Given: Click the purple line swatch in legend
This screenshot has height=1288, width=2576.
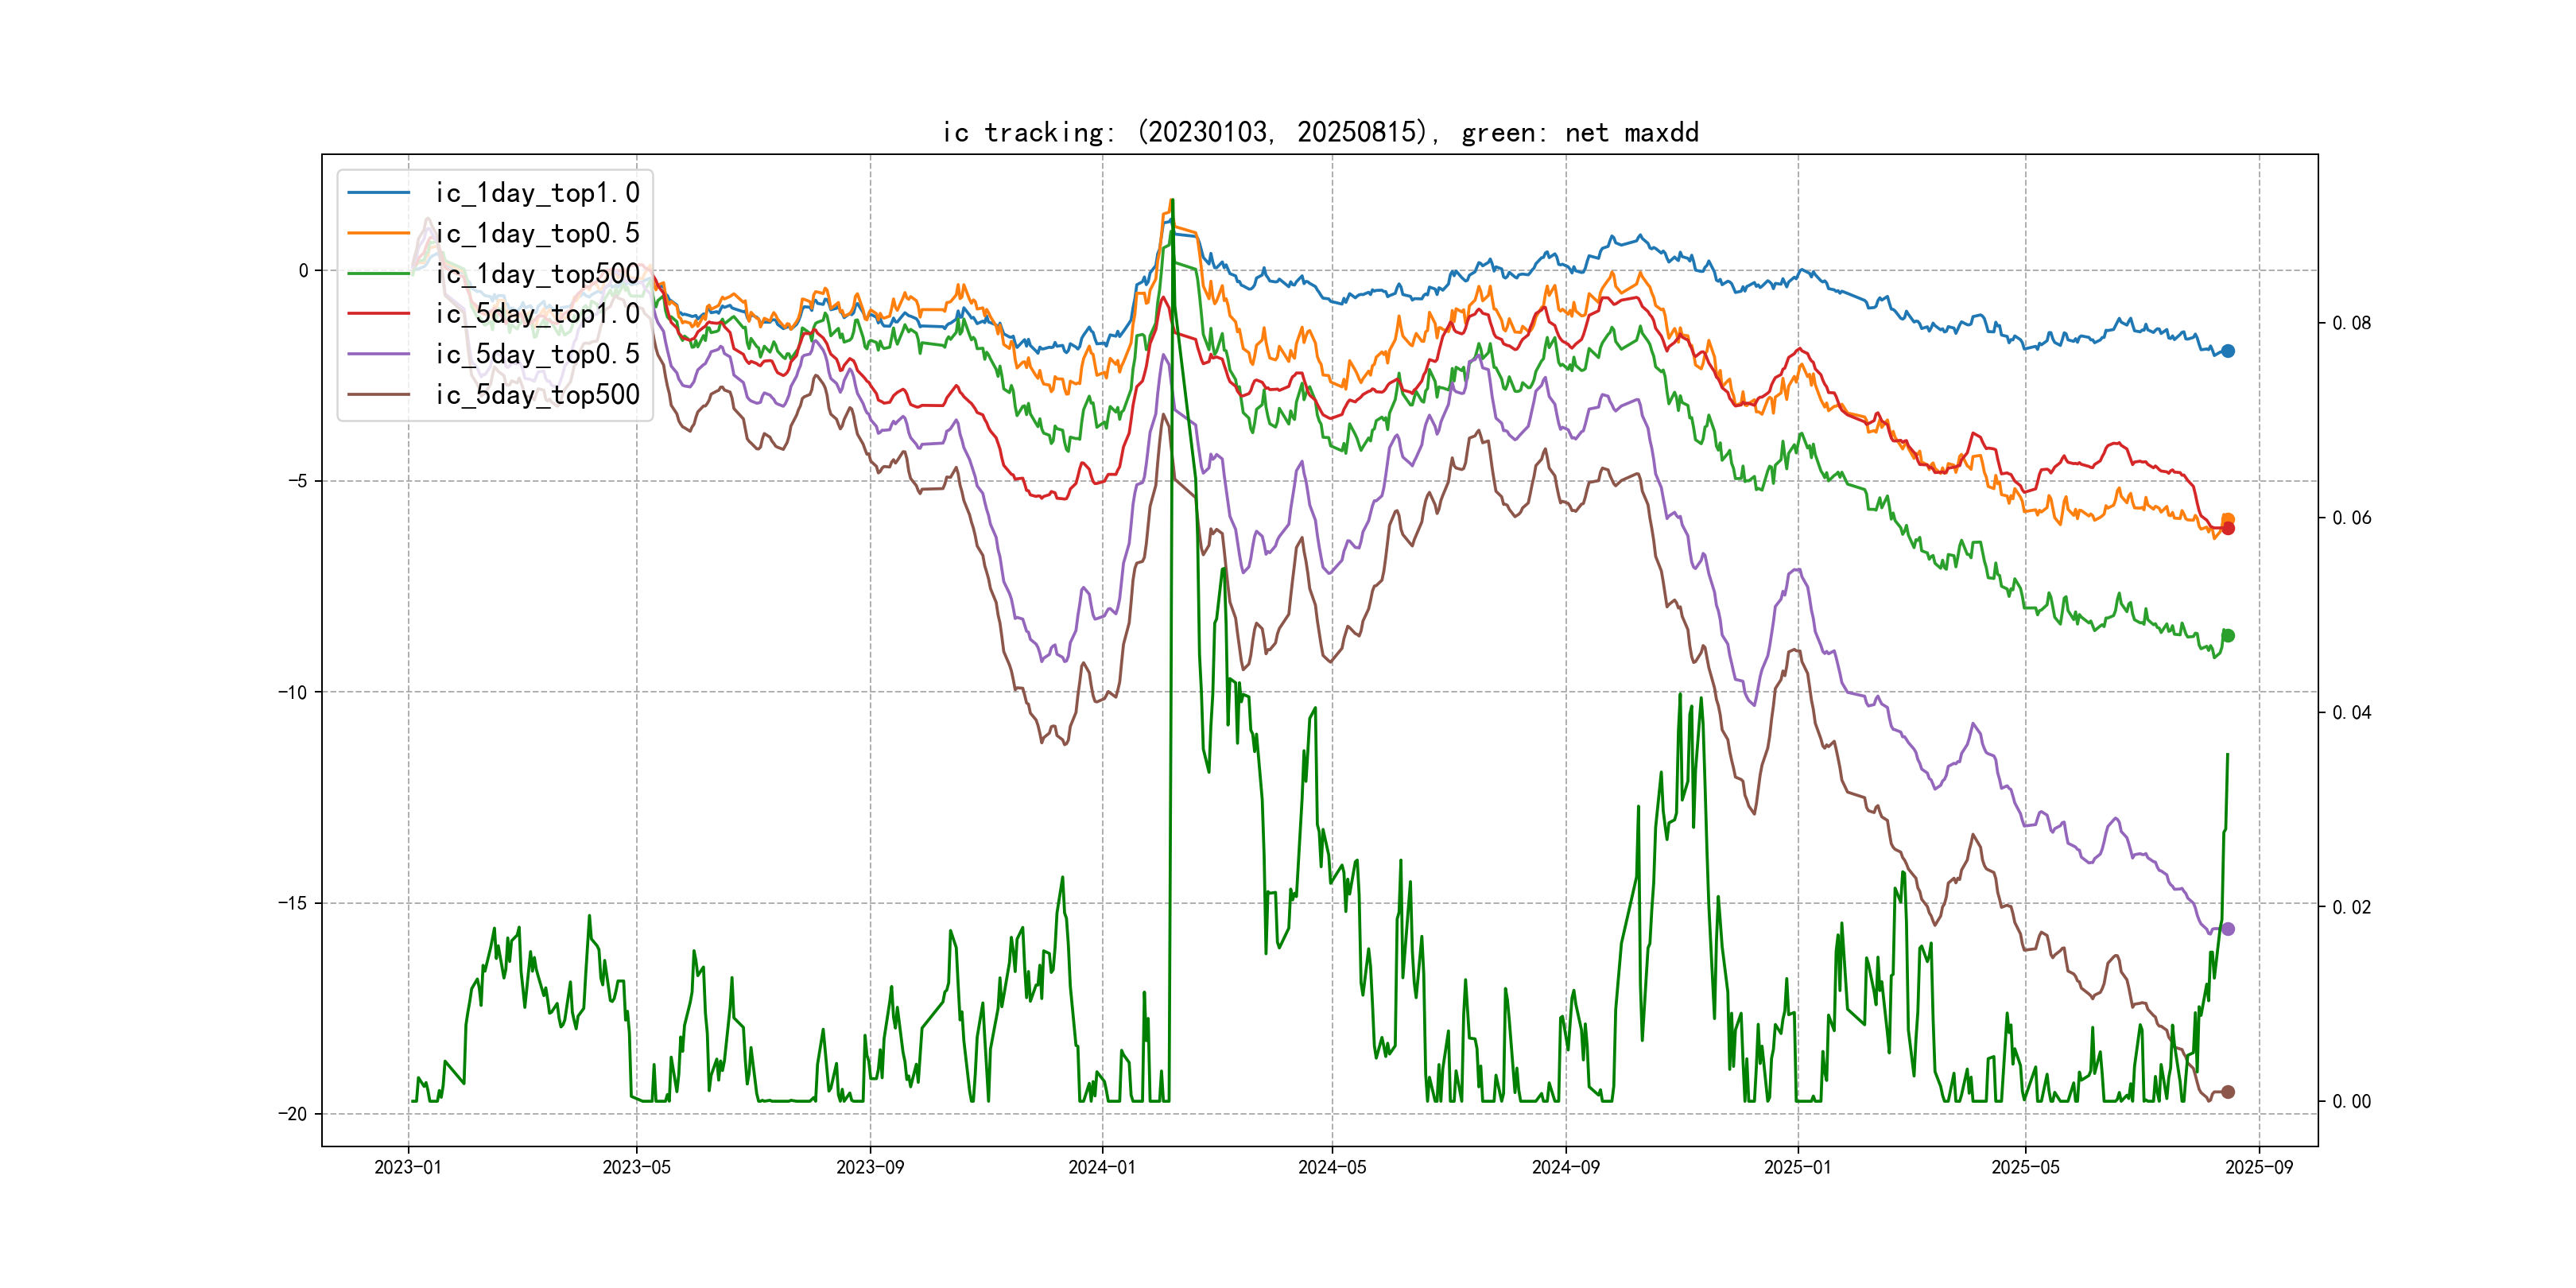Looking at the screenshot, I should click(x=379, y=354).
